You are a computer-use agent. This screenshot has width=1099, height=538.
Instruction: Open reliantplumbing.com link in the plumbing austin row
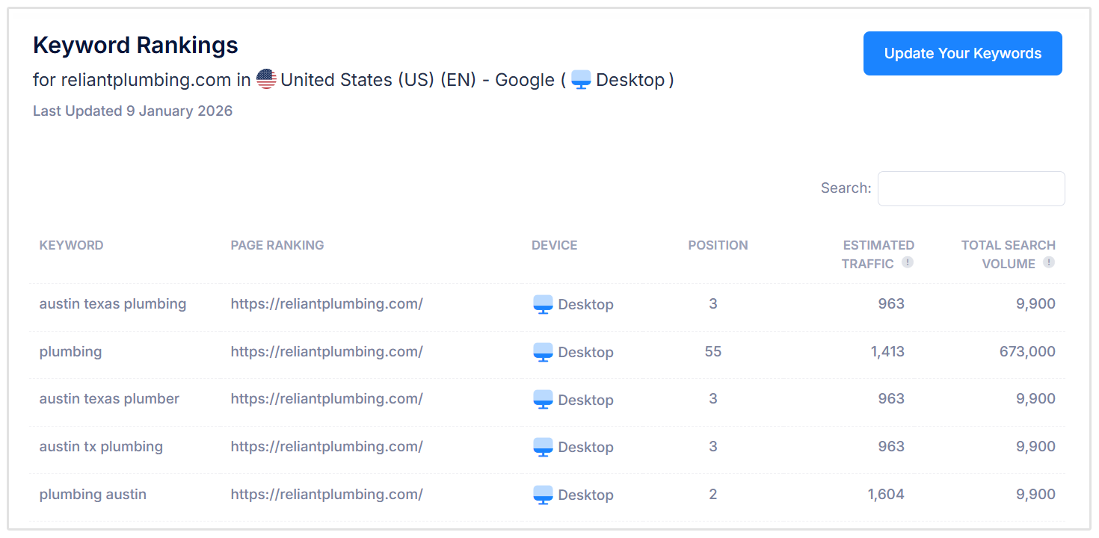click(327, 495)
